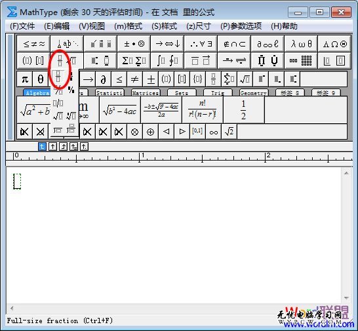Open the matrix templates palette

pyautogui.click(x=301, y=60)
